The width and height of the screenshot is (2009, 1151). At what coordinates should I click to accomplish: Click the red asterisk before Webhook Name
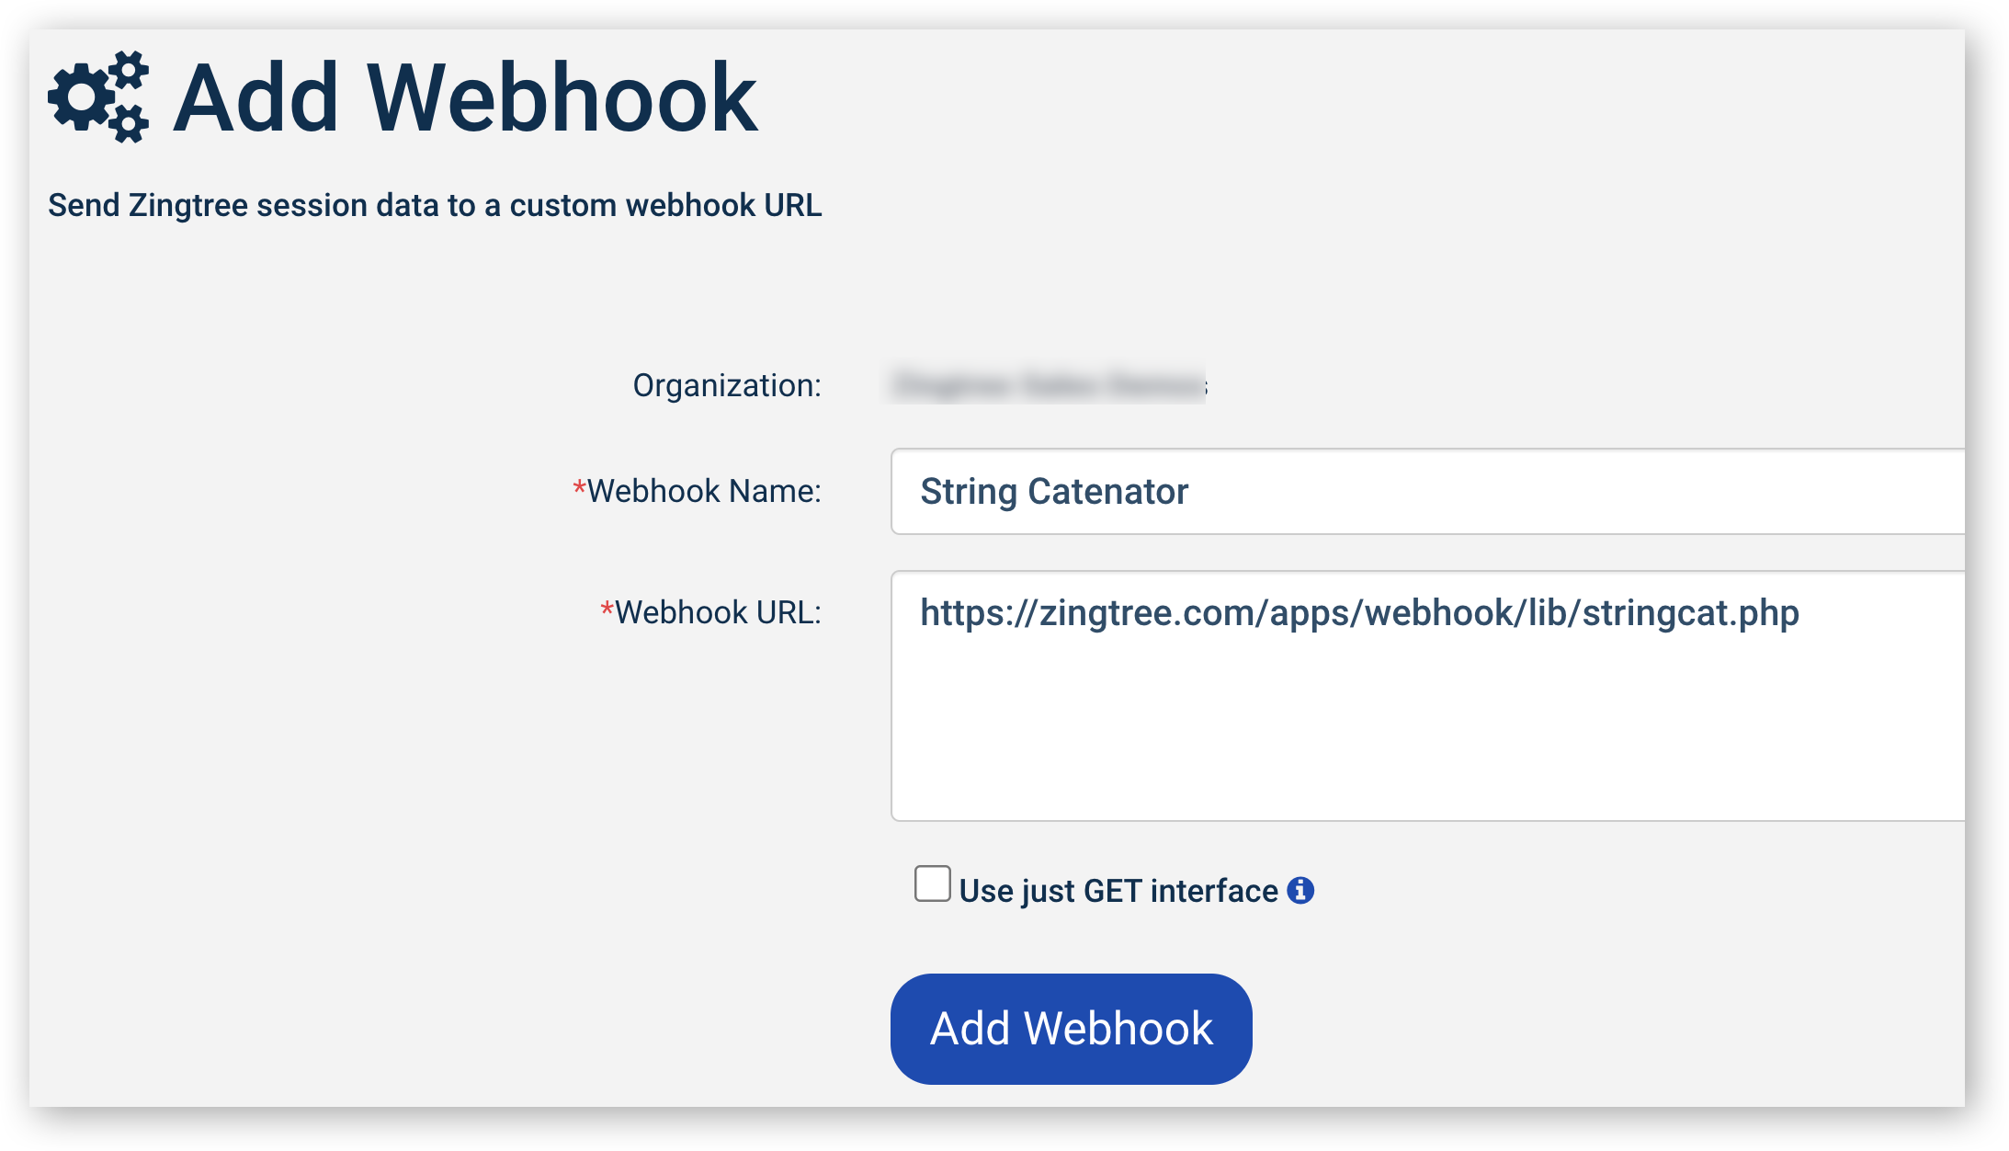click(579, 487)
